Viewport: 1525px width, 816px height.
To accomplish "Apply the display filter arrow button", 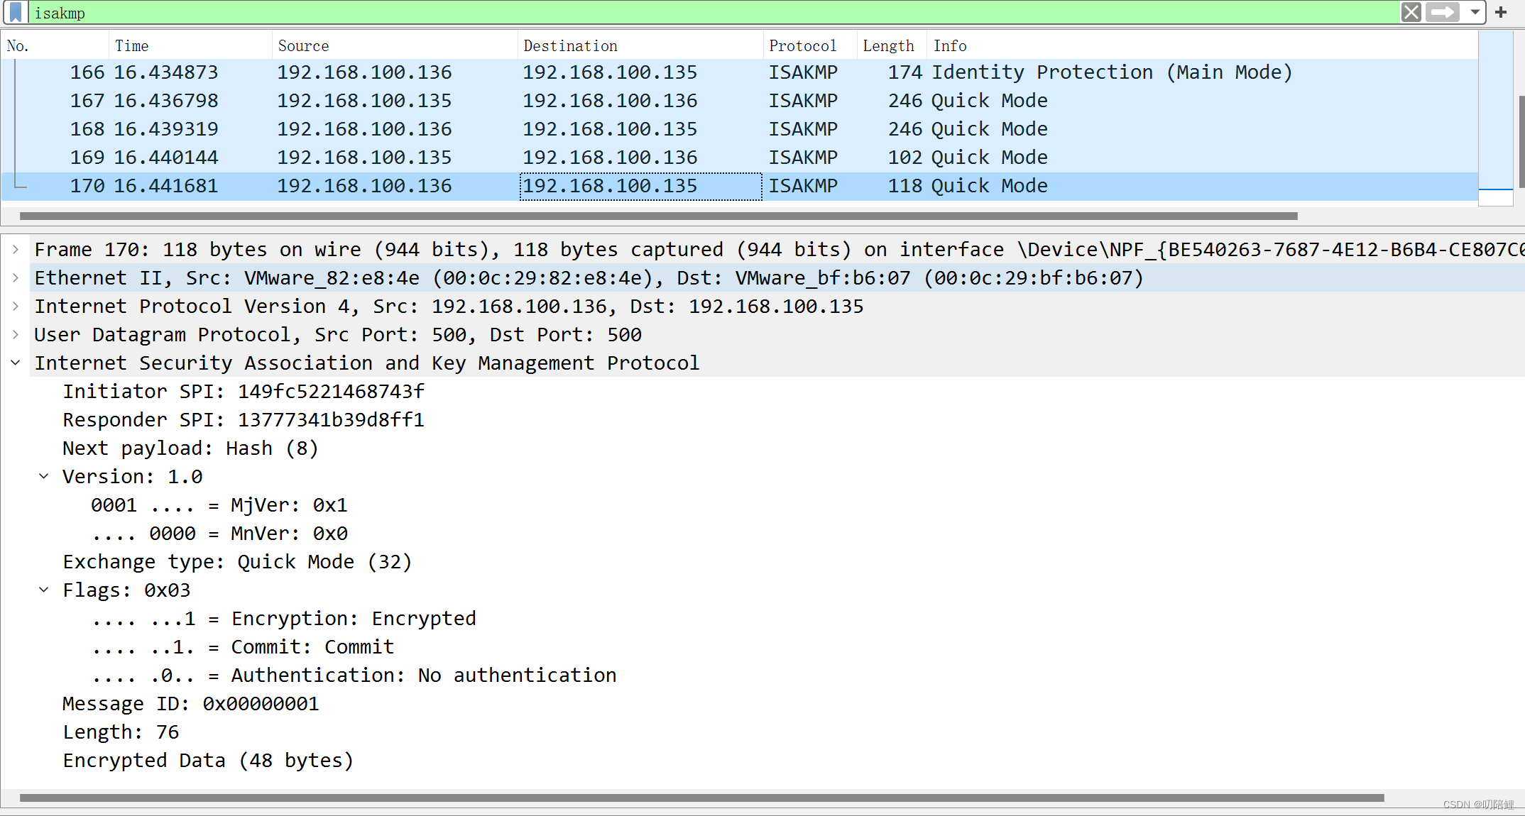I will [x=1443, y=12].
